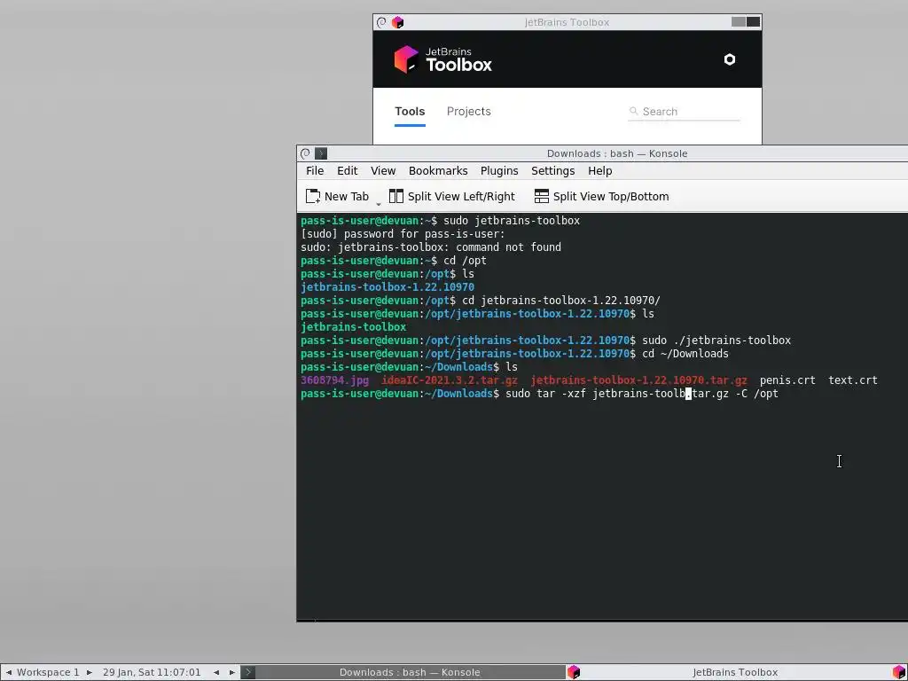The height and width of the screenshot is (681, 908).
Task: Click Split View Top/Bottom button label
Action: [611, 196]
